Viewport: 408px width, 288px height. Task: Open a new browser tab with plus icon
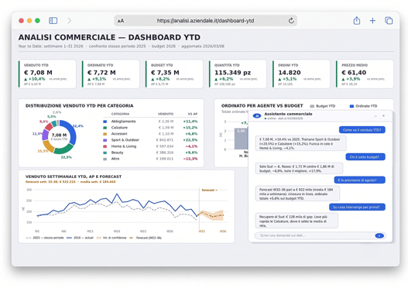pos(372,21)
